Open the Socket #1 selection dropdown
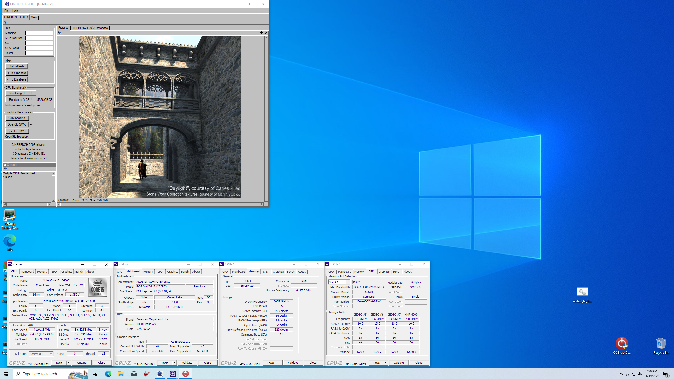The image size is (674, 379). click(x=51, y=354)
